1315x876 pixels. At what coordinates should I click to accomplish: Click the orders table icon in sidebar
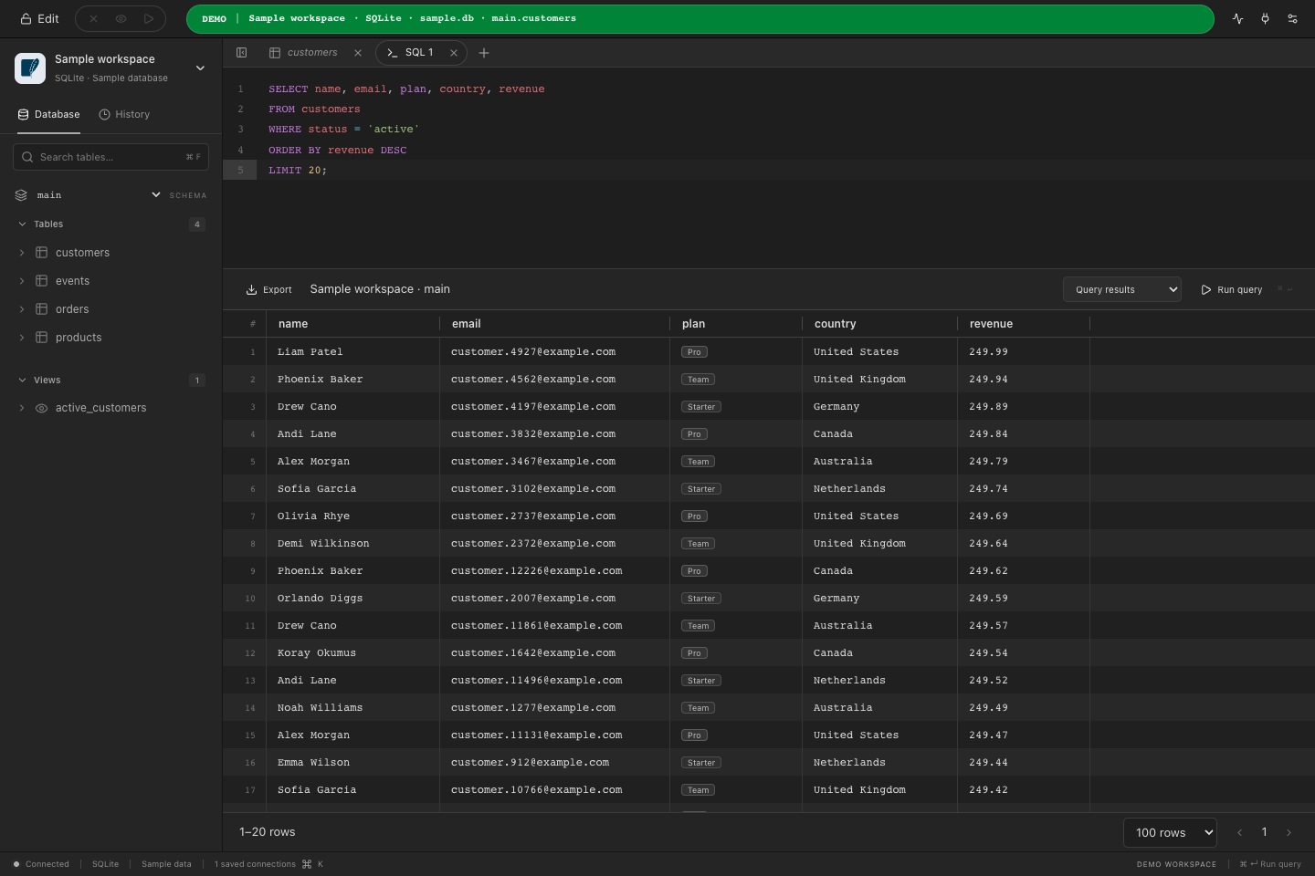(41, 309)
